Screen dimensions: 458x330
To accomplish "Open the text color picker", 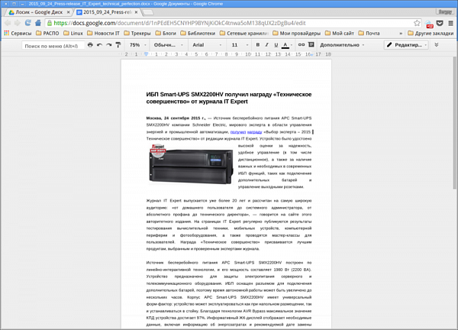I will [287, 45].
